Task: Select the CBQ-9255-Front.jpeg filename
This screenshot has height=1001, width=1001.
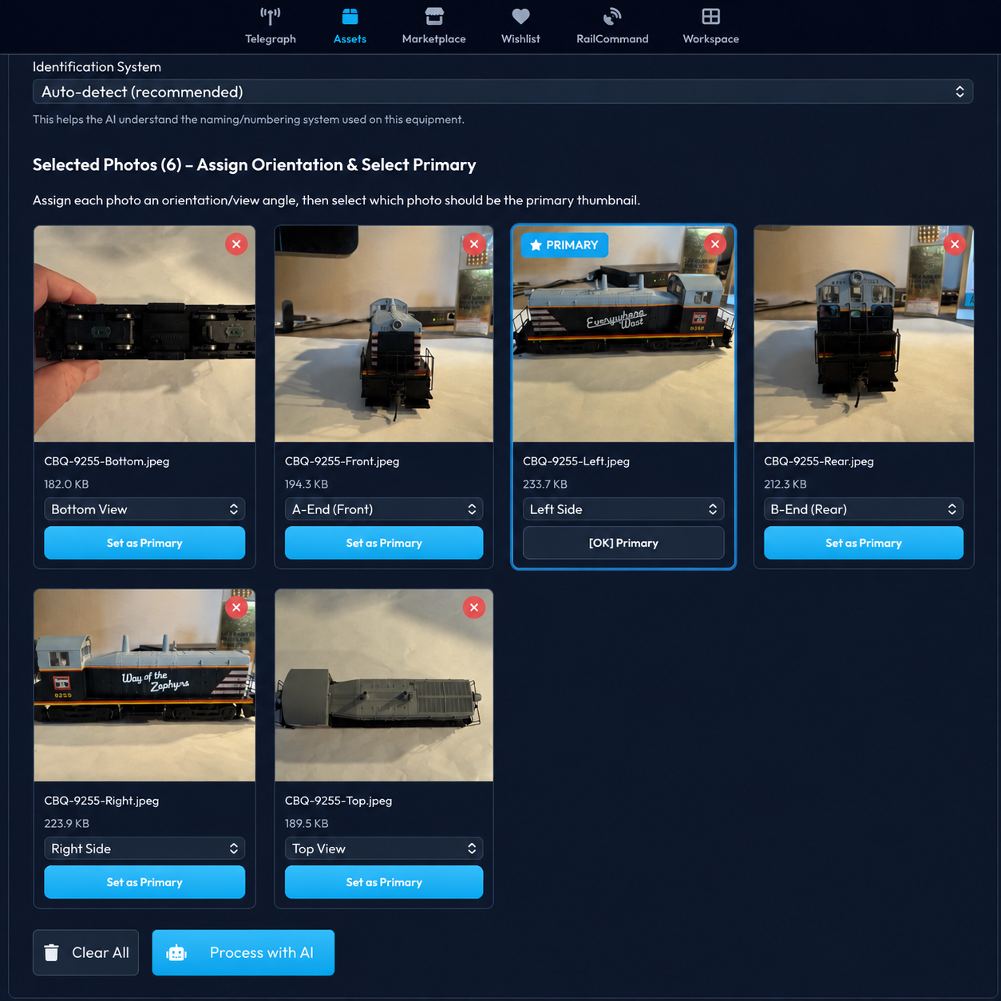Action: click(342, 461)
